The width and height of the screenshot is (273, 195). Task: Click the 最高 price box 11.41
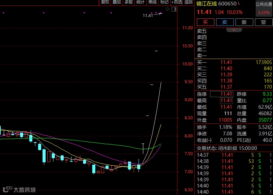[226, 101]
